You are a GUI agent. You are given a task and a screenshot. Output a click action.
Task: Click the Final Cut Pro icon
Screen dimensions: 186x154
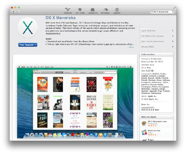144,132
